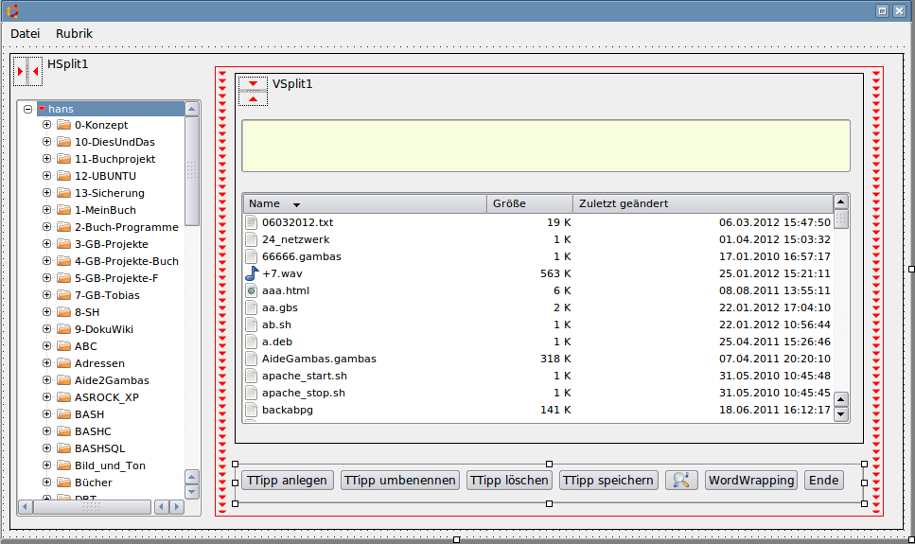Click the TTipp speichern button
This screenshot has height=544, width=915.
tap(608, 480)
